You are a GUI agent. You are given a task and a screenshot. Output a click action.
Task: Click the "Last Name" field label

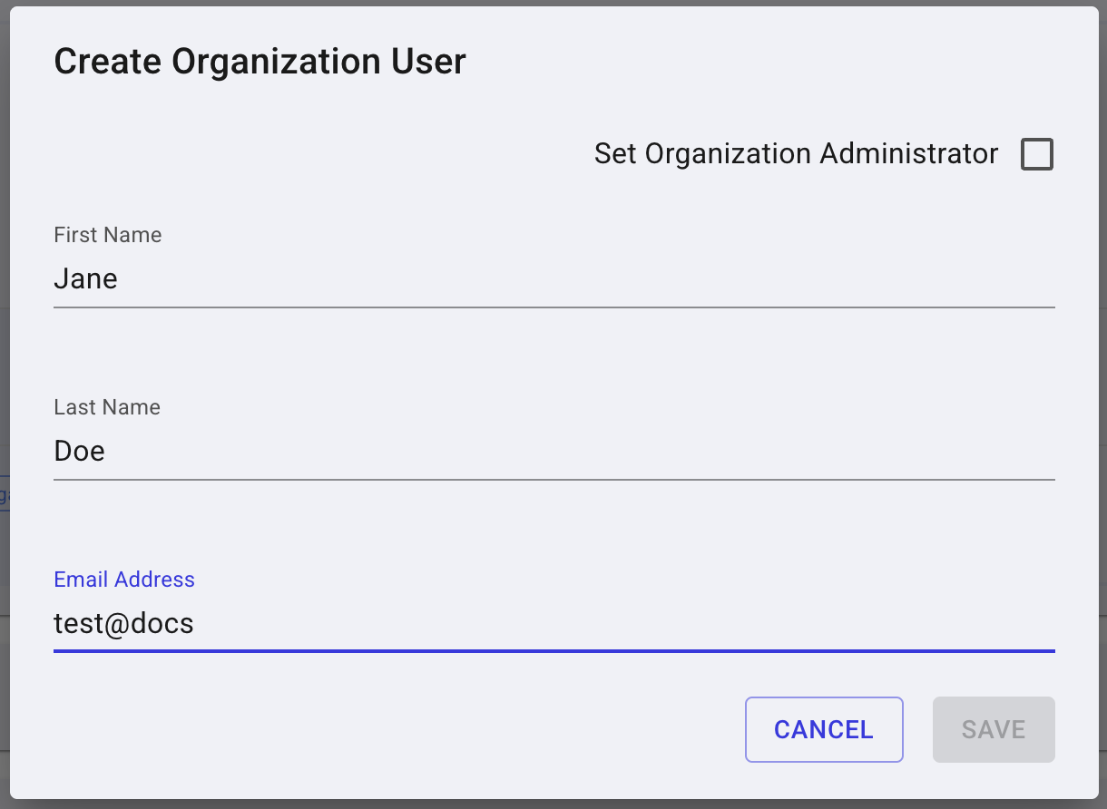[107, 407]
